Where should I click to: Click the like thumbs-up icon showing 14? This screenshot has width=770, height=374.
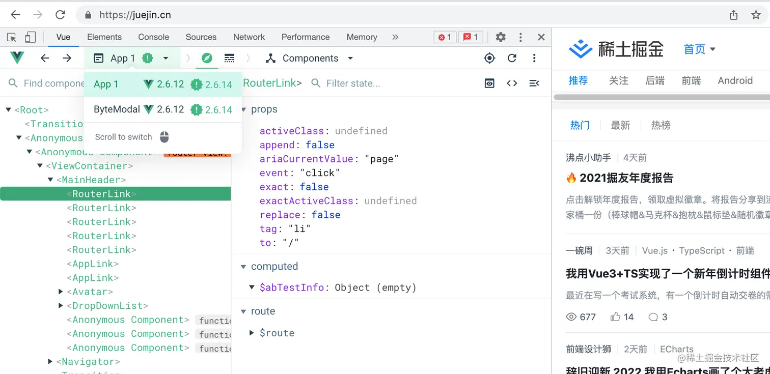click(615, 317)
